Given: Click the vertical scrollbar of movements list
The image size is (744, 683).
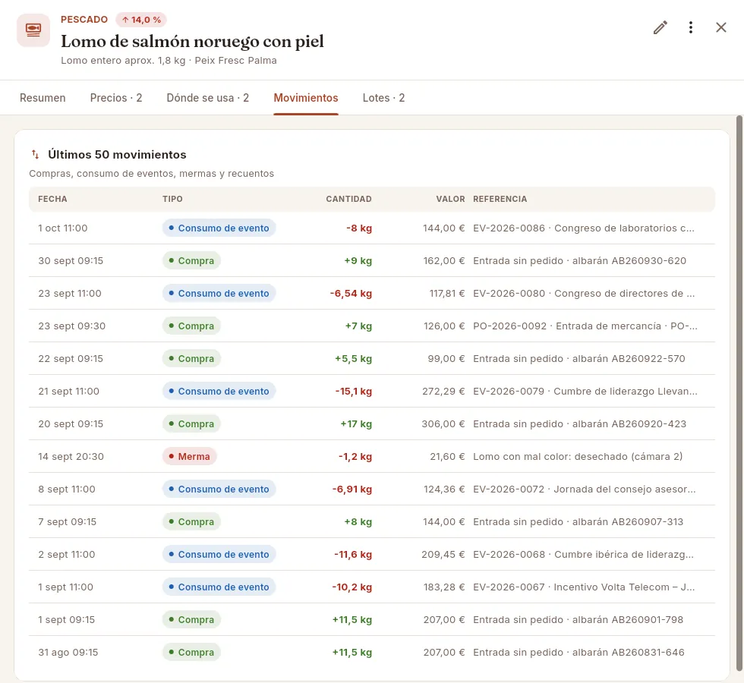Looking at the screenshot, I should click(x=739, y=394).
